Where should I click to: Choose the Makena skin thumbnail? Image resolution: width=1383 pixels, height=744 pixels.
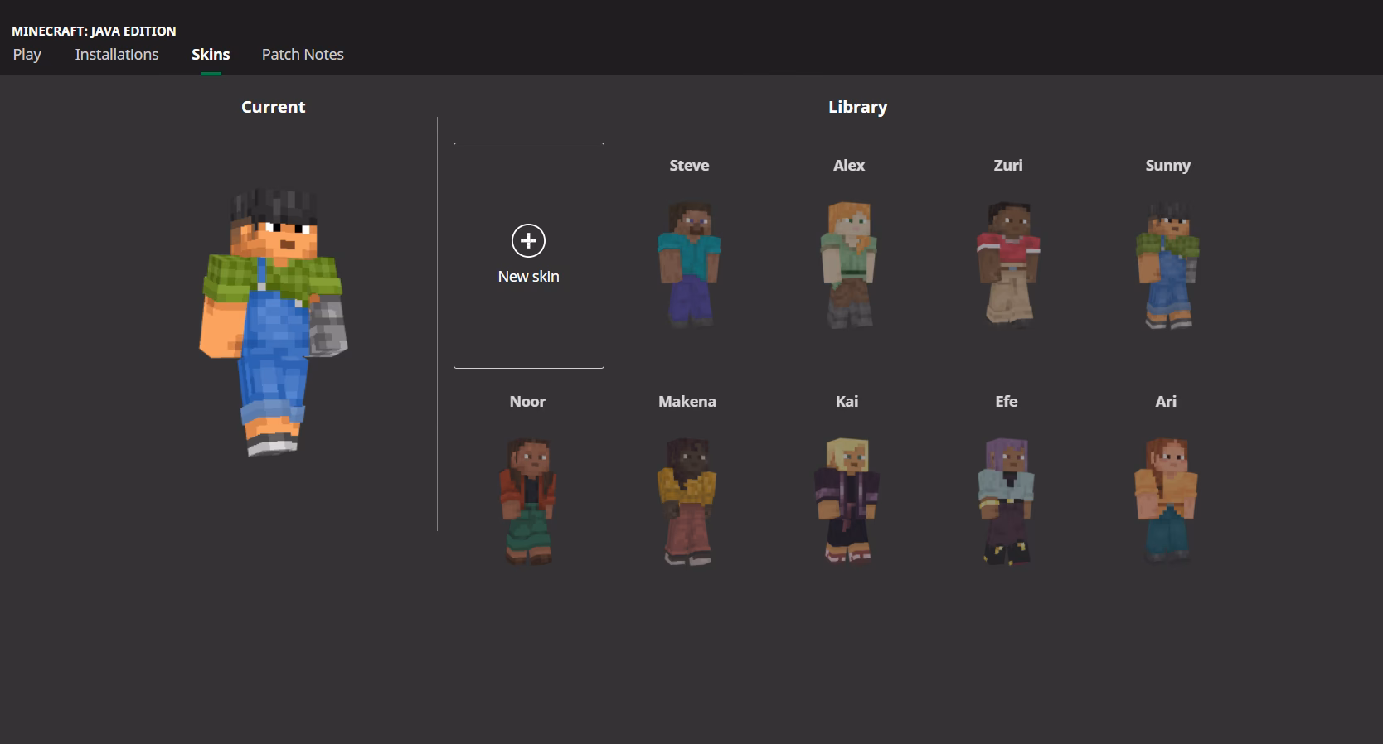click(687, 501)
